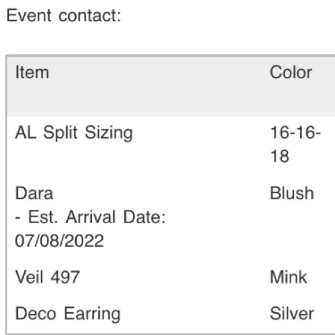This screenshot has height=335, width=335.
Task: Click the Est. Arrival Date text
Action: click(97, 217)
